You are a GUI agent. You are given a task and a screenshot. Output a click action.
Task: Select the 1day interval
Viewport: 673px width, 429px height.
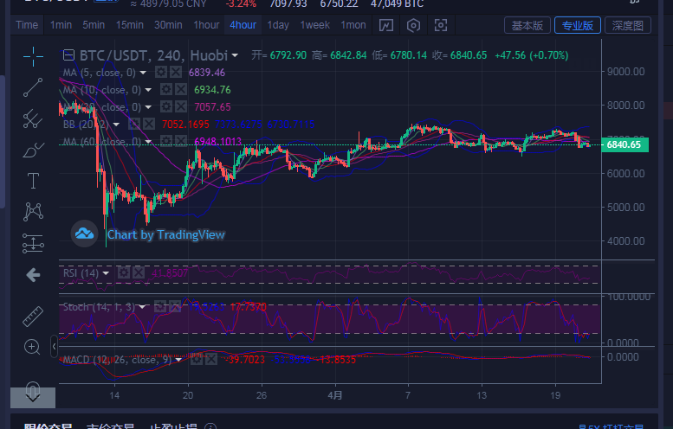coord(278,25)
